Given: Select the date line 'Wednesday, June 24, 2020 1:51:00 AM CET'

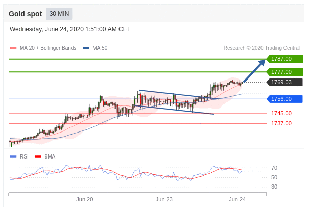Looking at the screenshot, I should [70, 29].
